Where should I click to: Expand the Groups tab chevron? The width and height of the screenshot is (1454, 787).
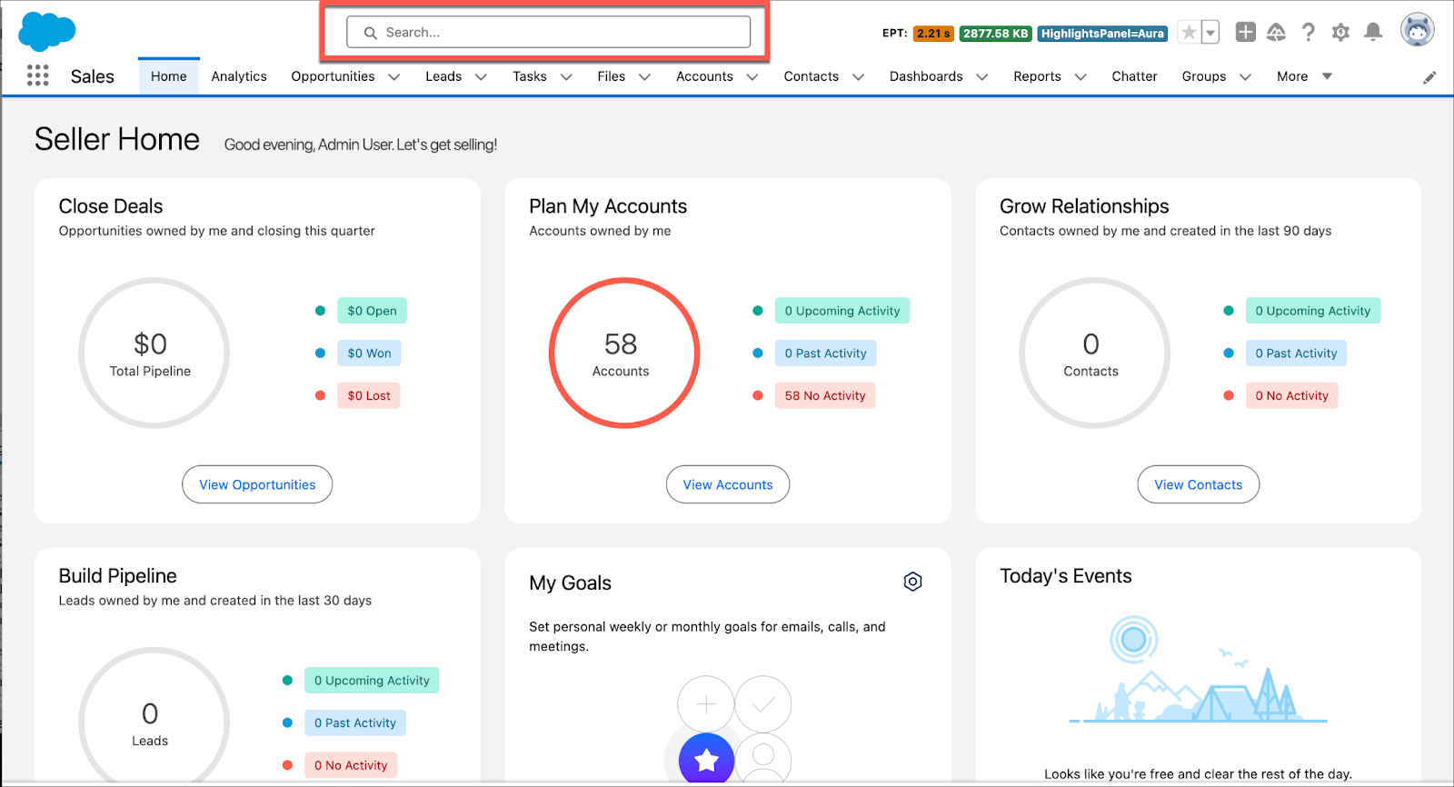[x=1245, y=77]
